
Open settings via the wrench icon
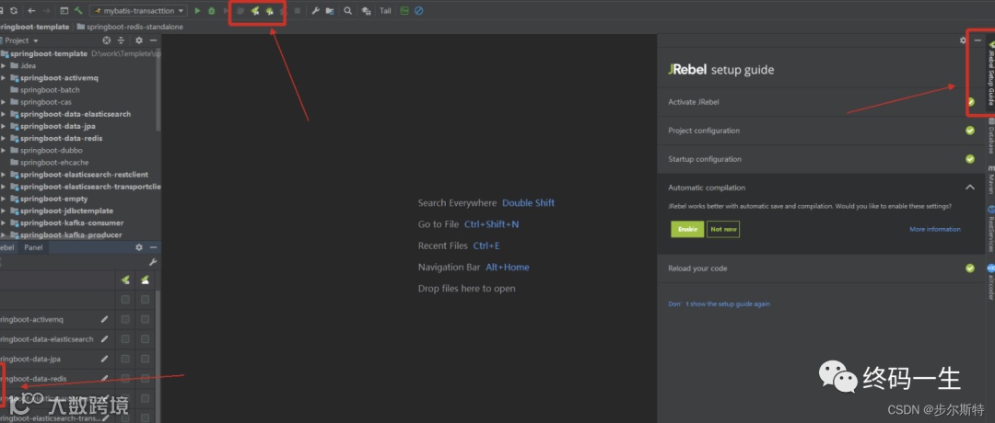coord(315,11)
